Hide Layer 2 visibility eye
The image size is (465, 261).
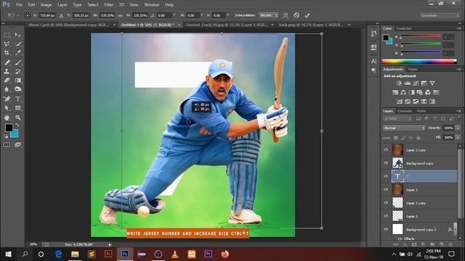coord(386,189)
